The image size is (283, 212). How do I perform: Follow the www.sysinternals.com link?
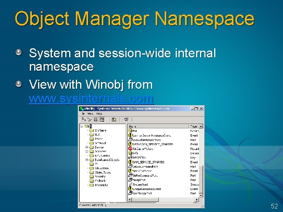(x=91, y=99)
